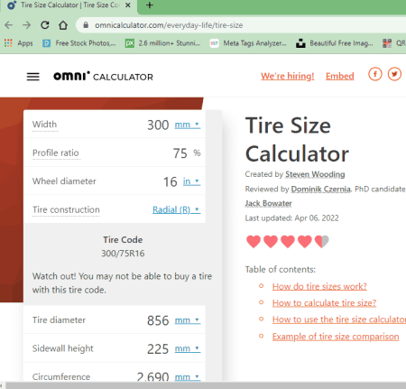The image size is (406, 389).
Task: Open reviewer Jack Bowater link
Action: tap(268, 203)
